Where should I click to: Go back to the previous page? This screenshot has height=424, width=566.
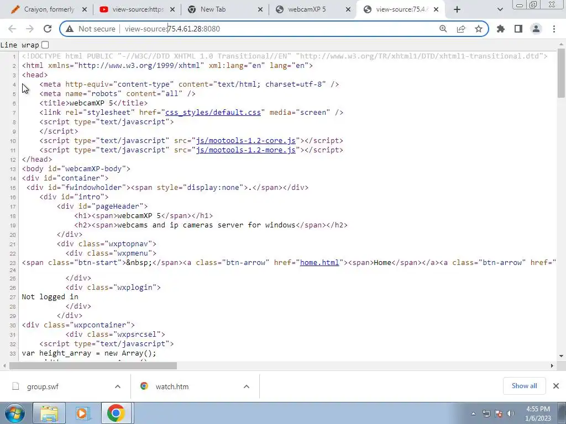tap(12, 29)
